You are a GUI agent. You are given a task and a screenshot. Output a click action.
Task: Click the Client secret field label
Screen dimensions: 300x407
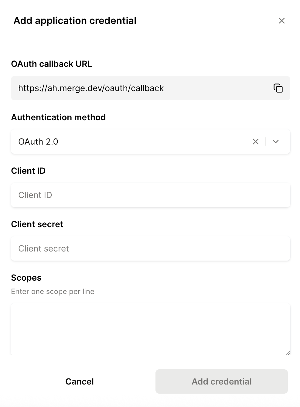(x=37, y=224)
